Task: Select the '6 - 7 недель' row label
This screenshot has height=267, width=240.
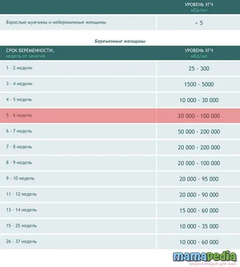Action: [19, 131]
